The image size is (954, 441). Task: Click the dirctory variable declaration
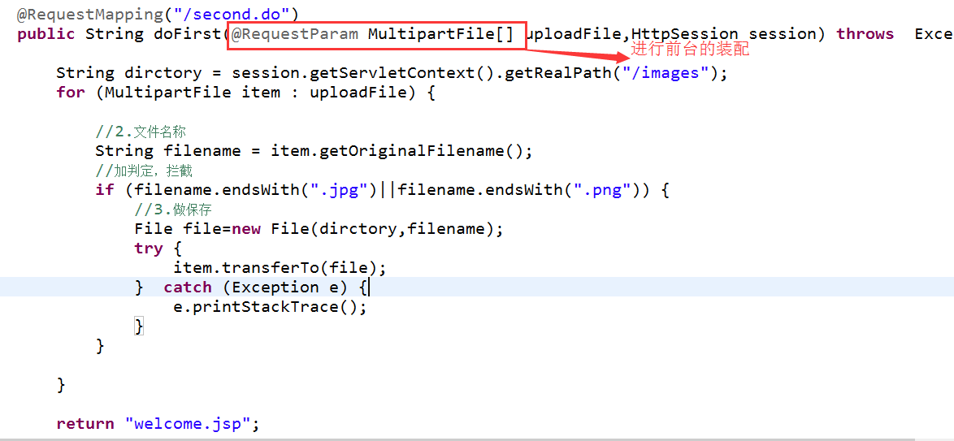tap(163, 73)
